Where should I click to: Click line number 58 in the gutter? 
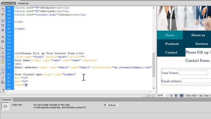point(9,64)
